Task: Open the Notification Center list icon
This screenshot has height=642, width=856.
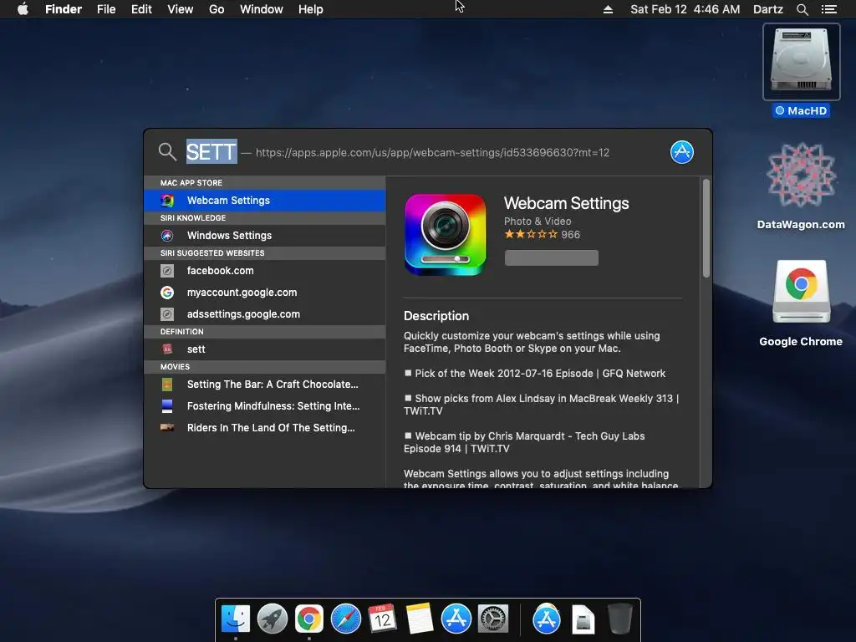Action: tap(828, 9)
